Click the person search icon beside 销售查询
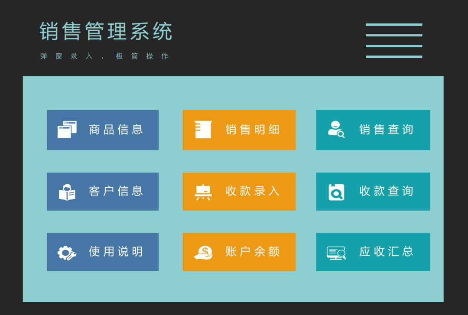The image size is (468, 315). coord(336,130)
